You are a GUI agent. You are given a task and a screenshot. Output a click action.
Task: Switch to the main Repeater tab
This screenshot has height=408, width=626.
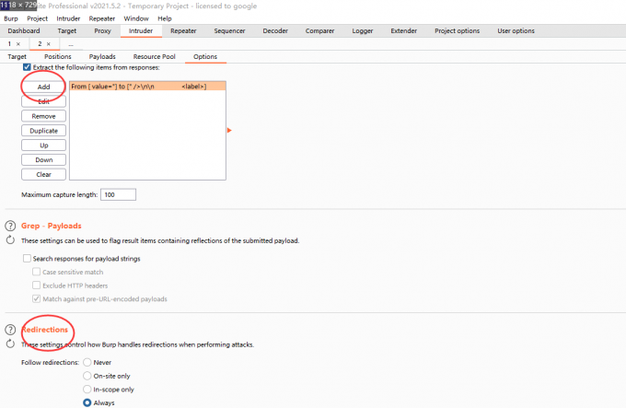183,30
